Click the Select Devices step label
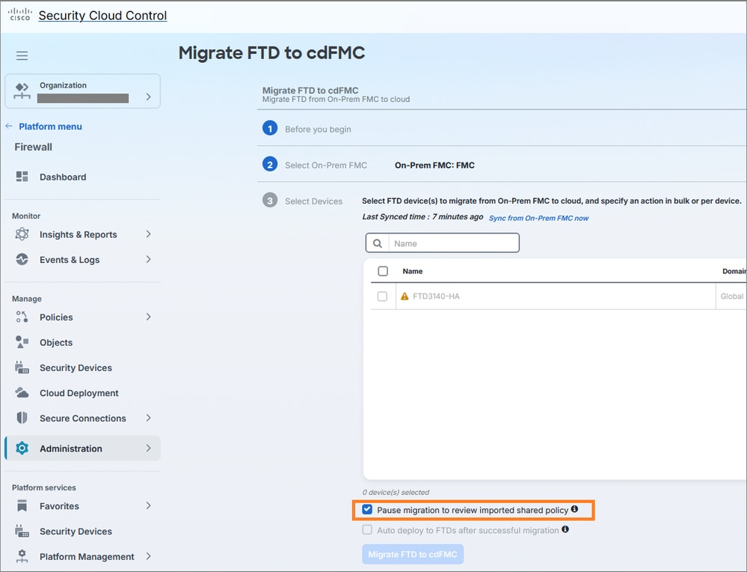Viewport: 747px width, 572px height. coord(313,201)
